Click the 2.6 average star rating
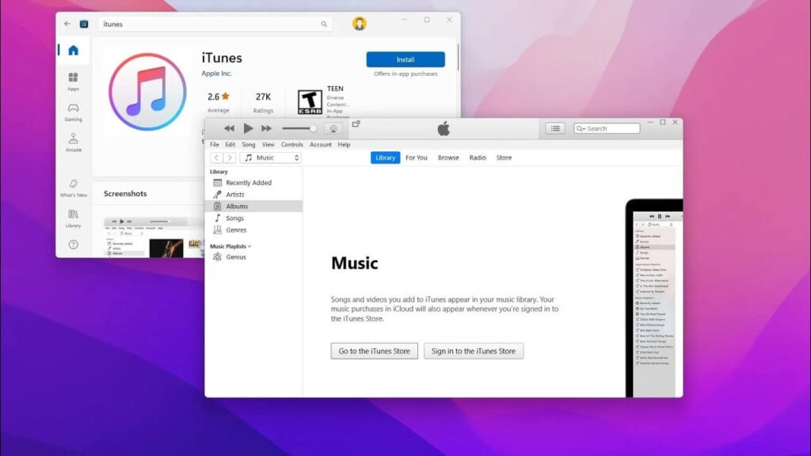Screen dimensions: 811x456 (x=219, y=97)
